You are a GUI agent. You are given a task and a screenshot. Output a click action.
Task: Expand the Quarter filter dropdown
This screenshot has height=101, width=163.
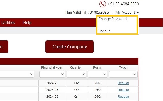(76, 74)
